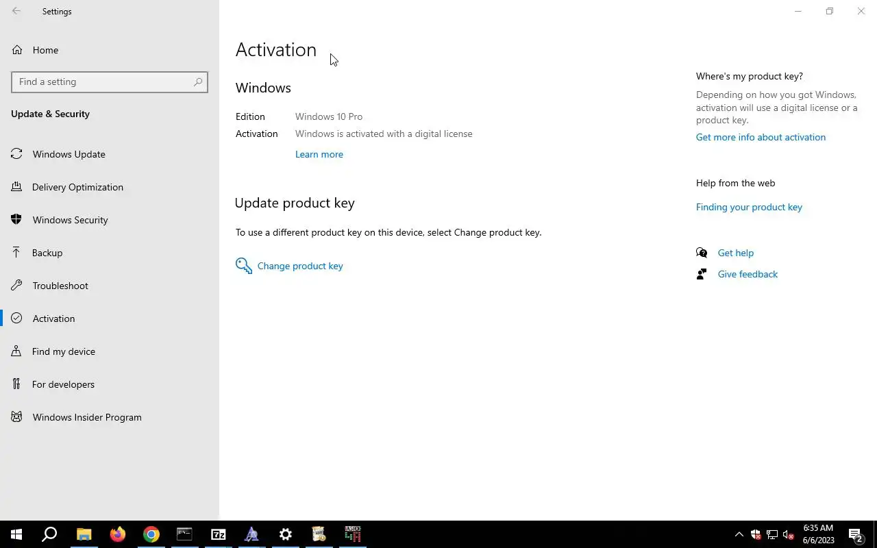Focus the Find a setting search box

click(110, 82)
